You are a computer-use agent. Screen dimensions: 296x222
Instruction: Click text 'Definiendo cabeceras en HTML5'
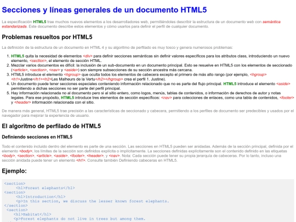point(148,160)
